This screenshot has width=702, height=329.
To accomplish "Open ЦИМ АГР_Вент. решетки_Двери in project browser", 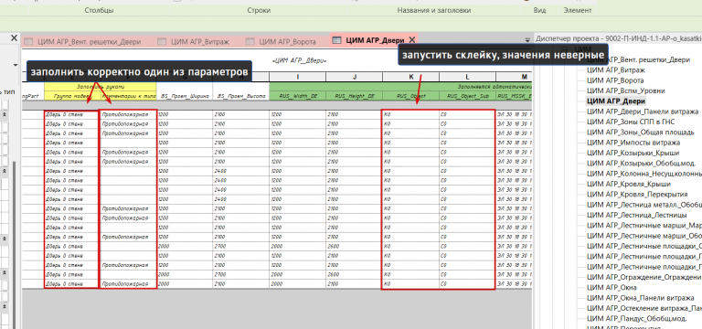I will click(638, 59).
